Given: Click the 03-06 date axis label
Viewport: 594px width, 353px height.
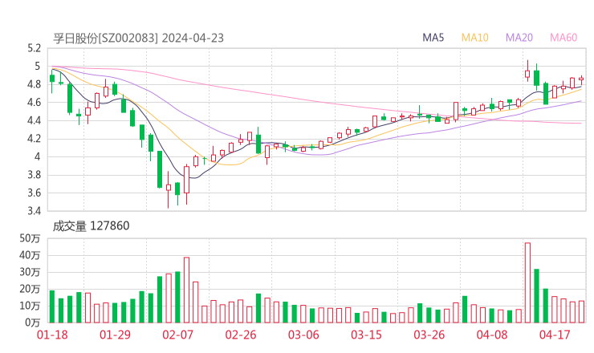Looking at the screenshot, I should pyautogui.click(x=303, y=335).
